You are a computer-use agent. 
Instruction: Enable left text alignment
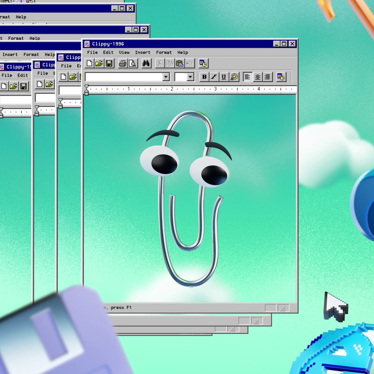(248, 77)
